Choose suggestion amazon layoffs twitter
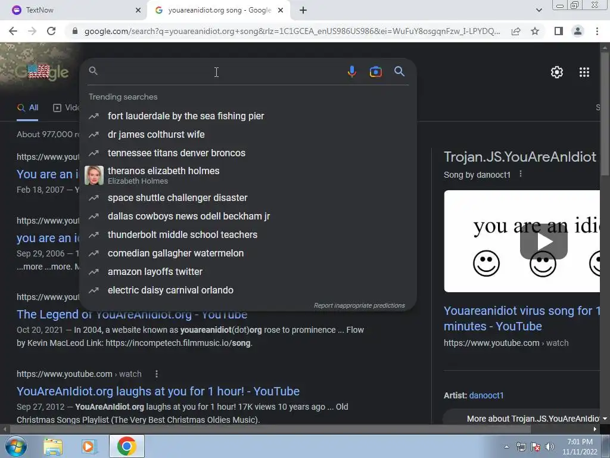 247,271
